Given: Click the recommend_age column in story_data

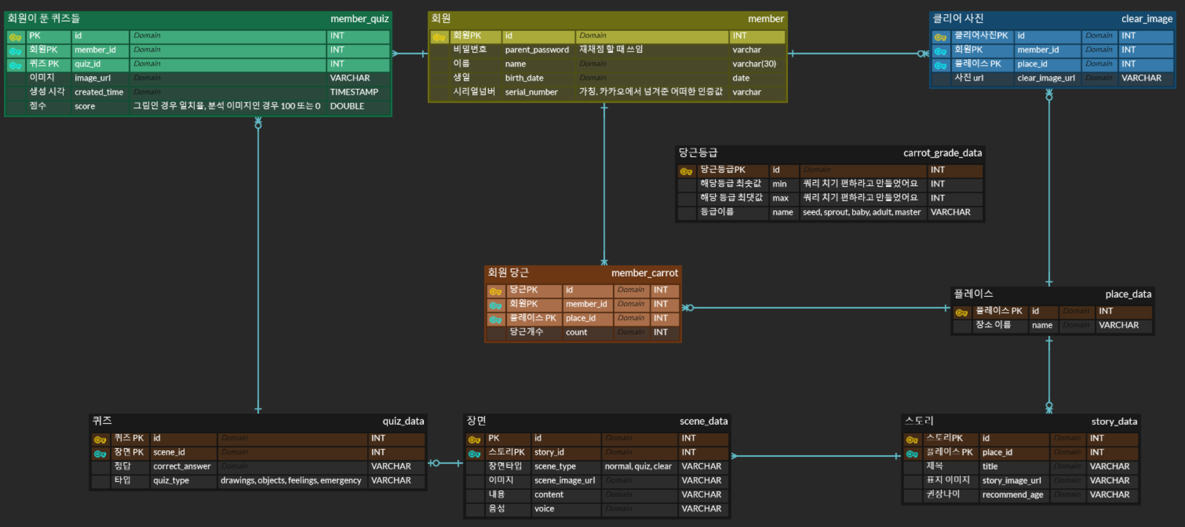Looking at the screenshot, I should (1012, 494).
